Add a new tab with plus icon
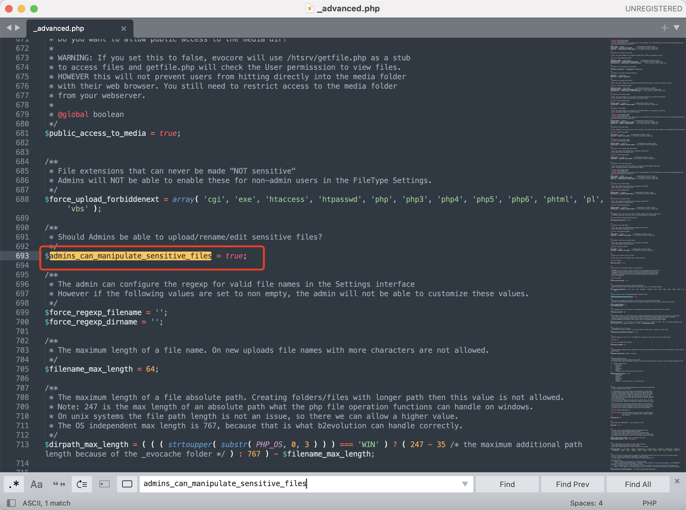The image size is (686, 510). coord(664,28)
